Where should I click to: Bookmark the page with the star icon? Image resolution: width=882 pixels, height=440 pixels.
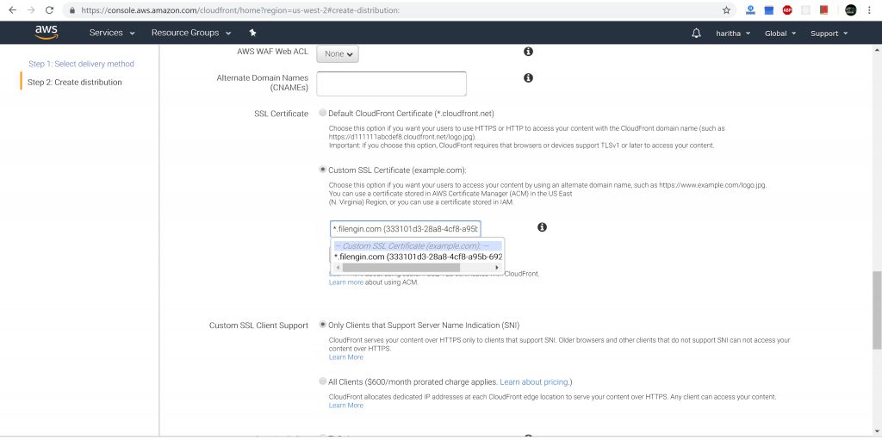point(726,10)
